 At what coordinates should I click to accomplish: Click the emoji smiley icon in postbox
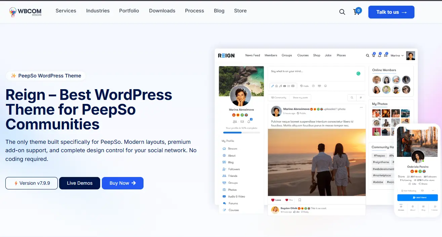click(325, 86)
